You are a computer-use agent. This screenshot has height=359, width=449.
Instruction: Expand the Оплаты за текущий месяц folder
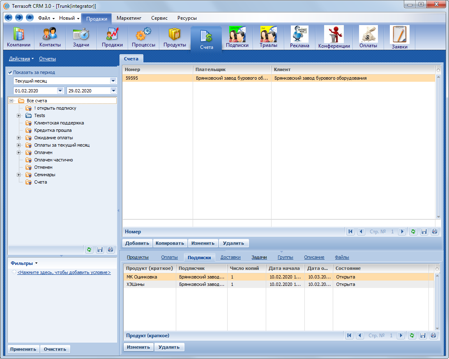[x=18, y=145]
